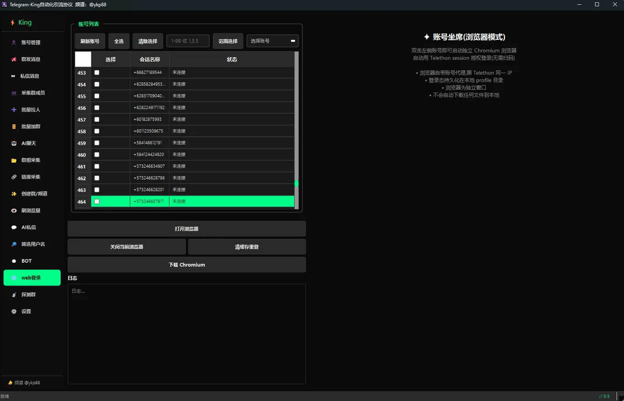Click the 清缓存重登 button
Image resolution: width=624 pixels, height=401 pixels.
coord(247,247)
